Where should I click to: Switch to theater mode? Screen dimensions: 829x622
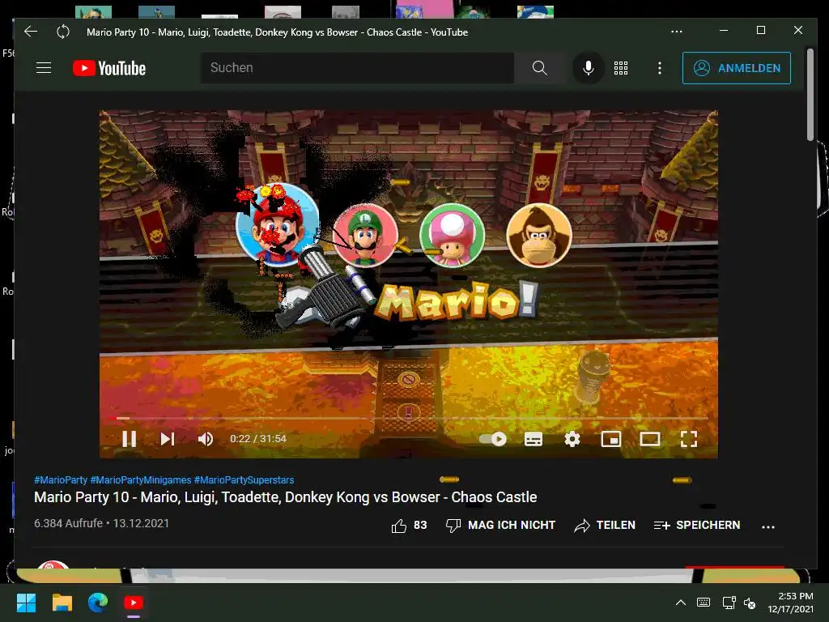point(650,439)
